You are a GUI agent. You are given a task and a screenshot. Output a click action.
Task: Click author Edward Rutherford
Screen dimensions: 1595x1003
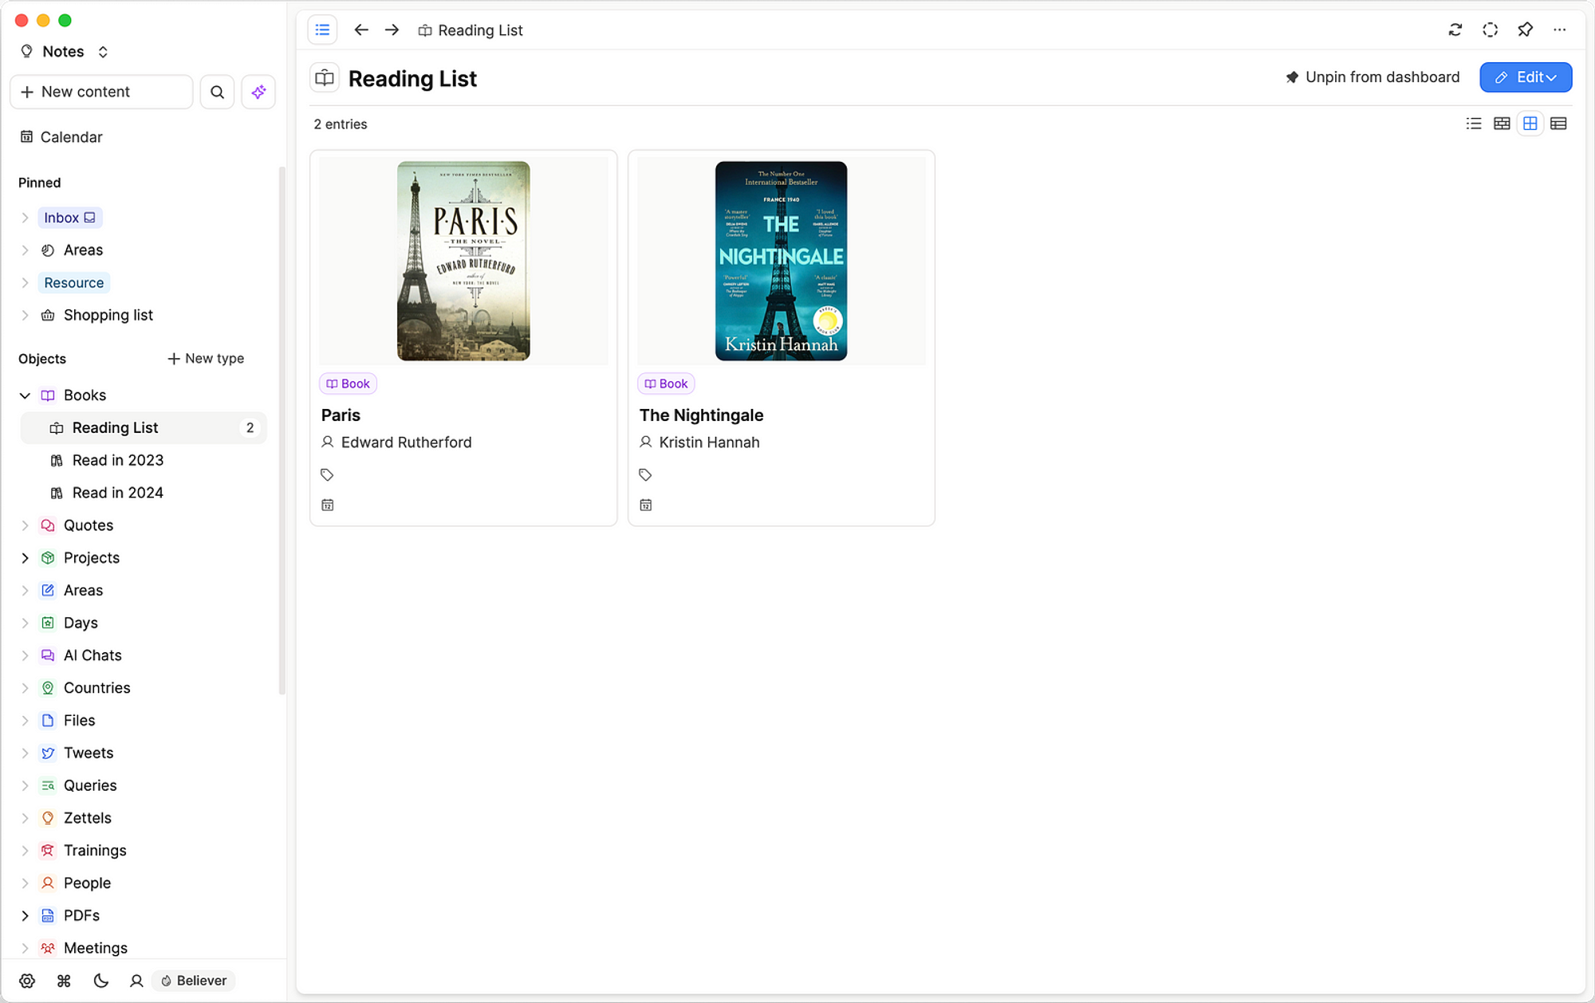pyautogui.click(x=406, y=442)
